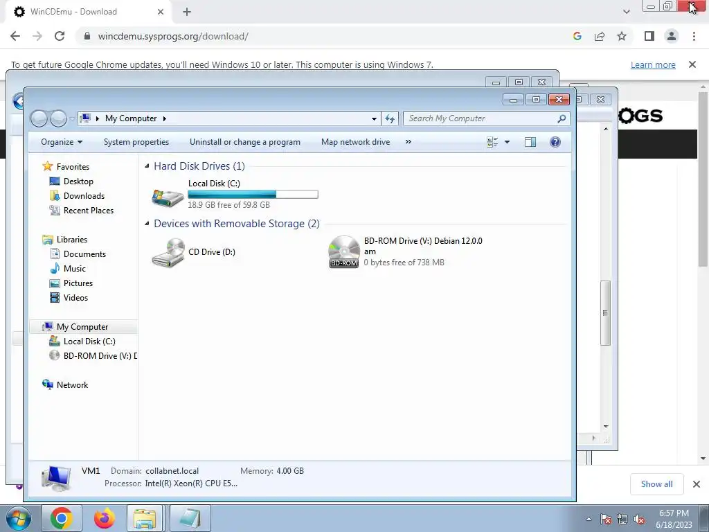This screenshot has height=532, width=709.
Task: Select the CD Drive (D:) icon
Action: pos(168,252)
